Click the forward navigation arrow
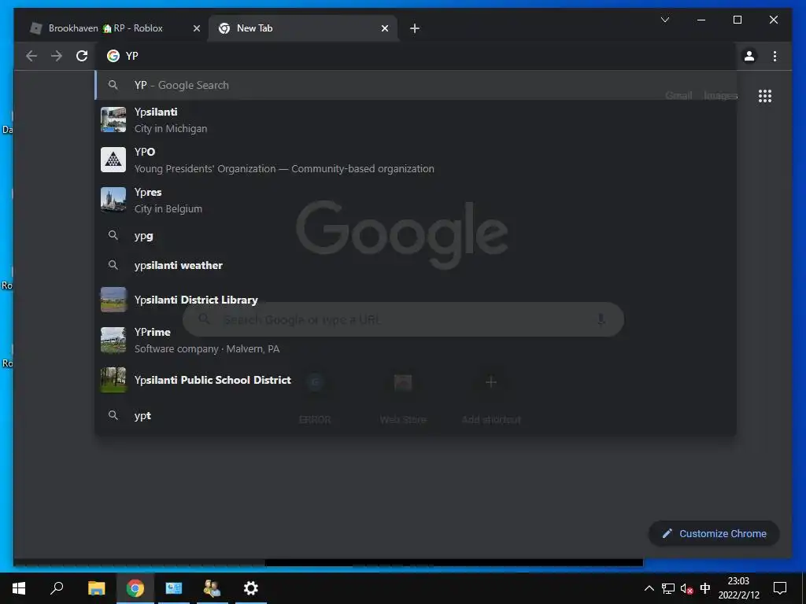 [x=57, y=56]
